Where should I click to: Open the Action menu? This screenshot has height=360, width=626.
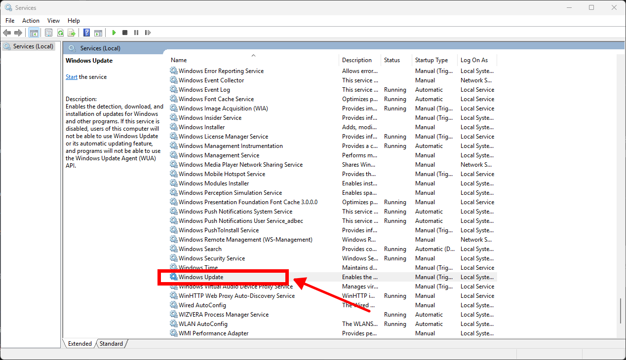coord(31,21)
